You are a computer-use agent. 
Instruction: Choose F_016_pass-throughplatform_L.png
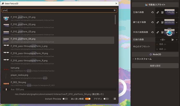coord(58,47)
